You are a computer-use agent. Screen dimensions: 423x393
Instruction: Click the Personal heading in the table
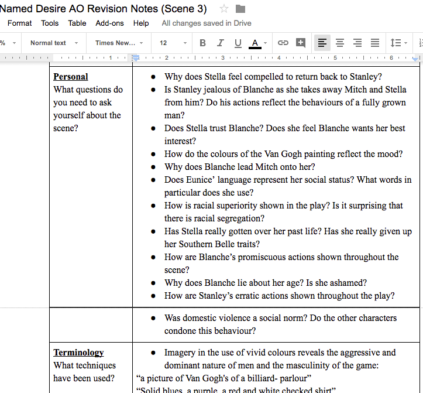[71, 77]
